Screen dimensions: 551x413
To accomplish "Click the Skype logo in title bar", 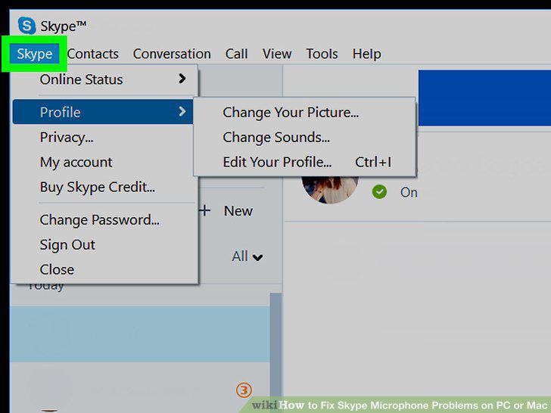I will (26, 26).
